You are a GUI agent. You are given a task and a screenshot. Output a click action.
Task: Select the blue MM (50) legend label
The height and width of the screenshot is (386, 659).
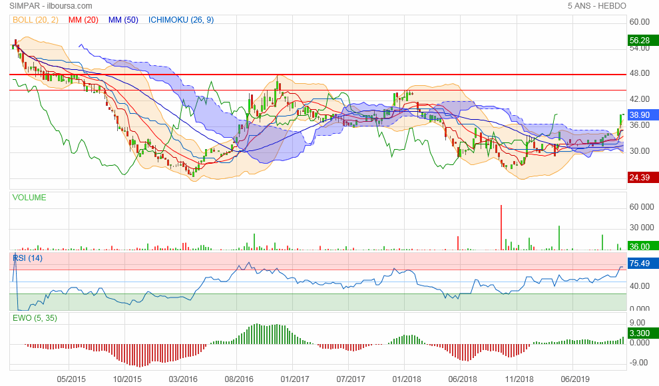123,20
